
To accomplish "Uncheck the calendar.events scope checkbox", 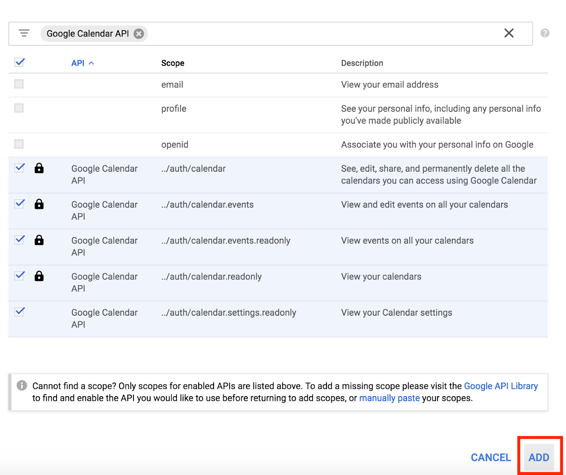I will pyautogui.click(x=19, y=204).
